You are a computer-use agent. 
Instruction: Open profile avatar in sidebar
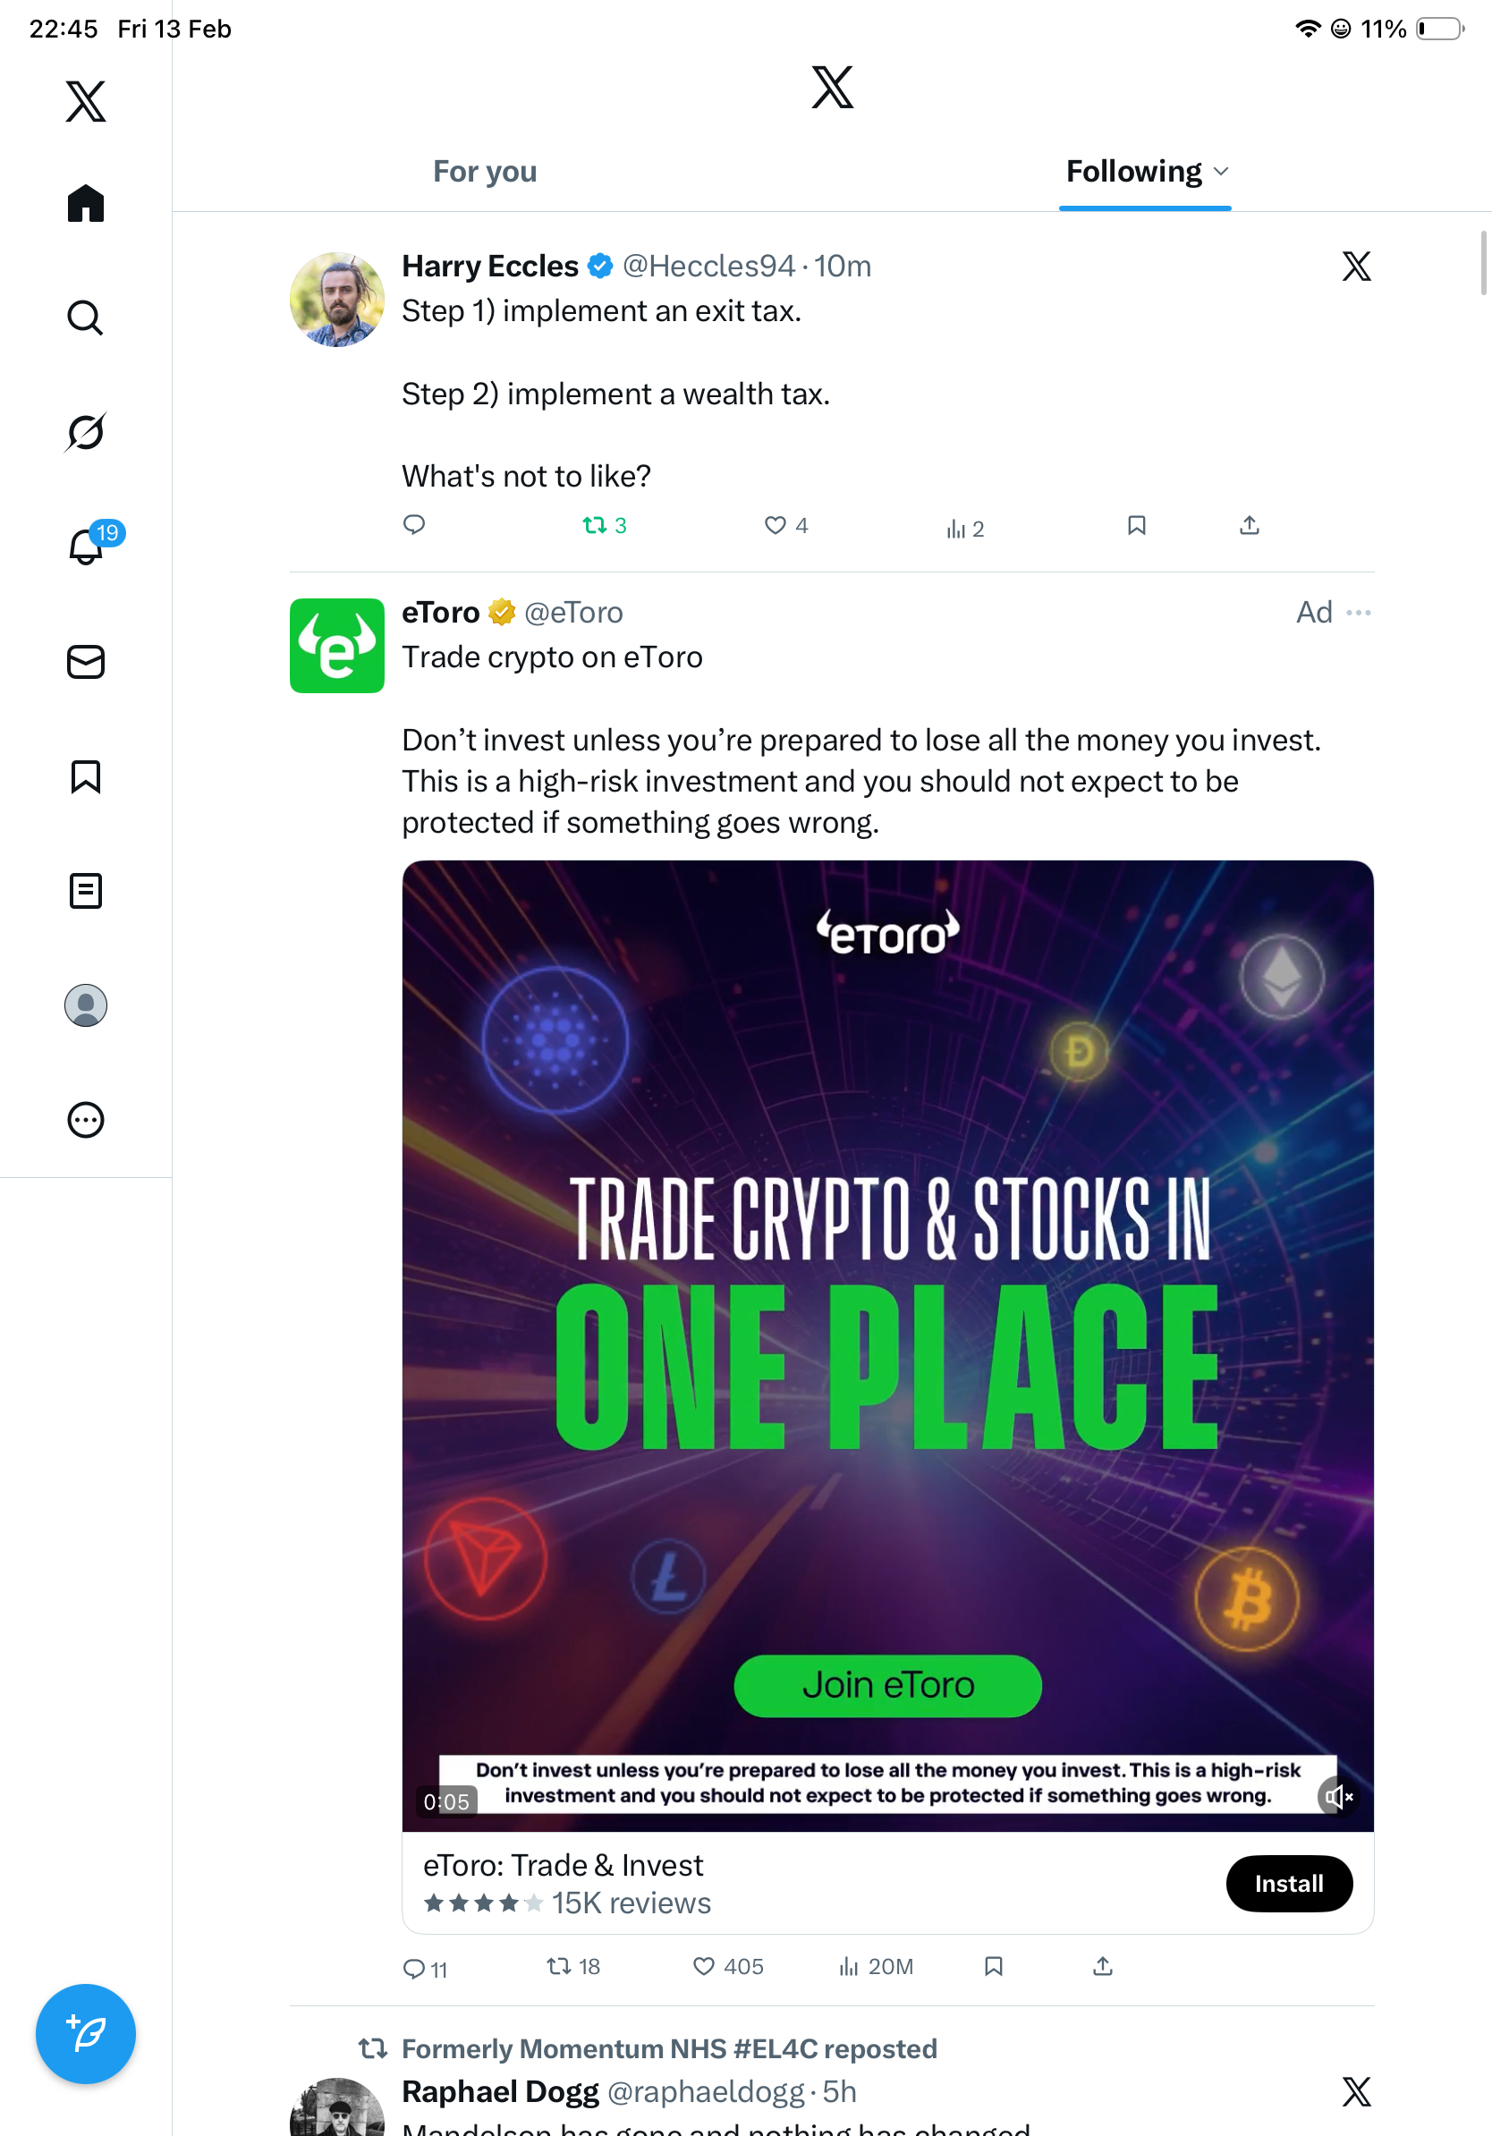click(x=85, y=1005)
